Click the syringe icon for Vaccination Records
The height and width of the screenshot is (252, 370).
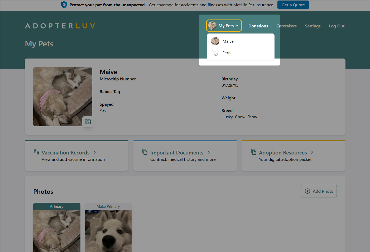[x=36, y=152]
